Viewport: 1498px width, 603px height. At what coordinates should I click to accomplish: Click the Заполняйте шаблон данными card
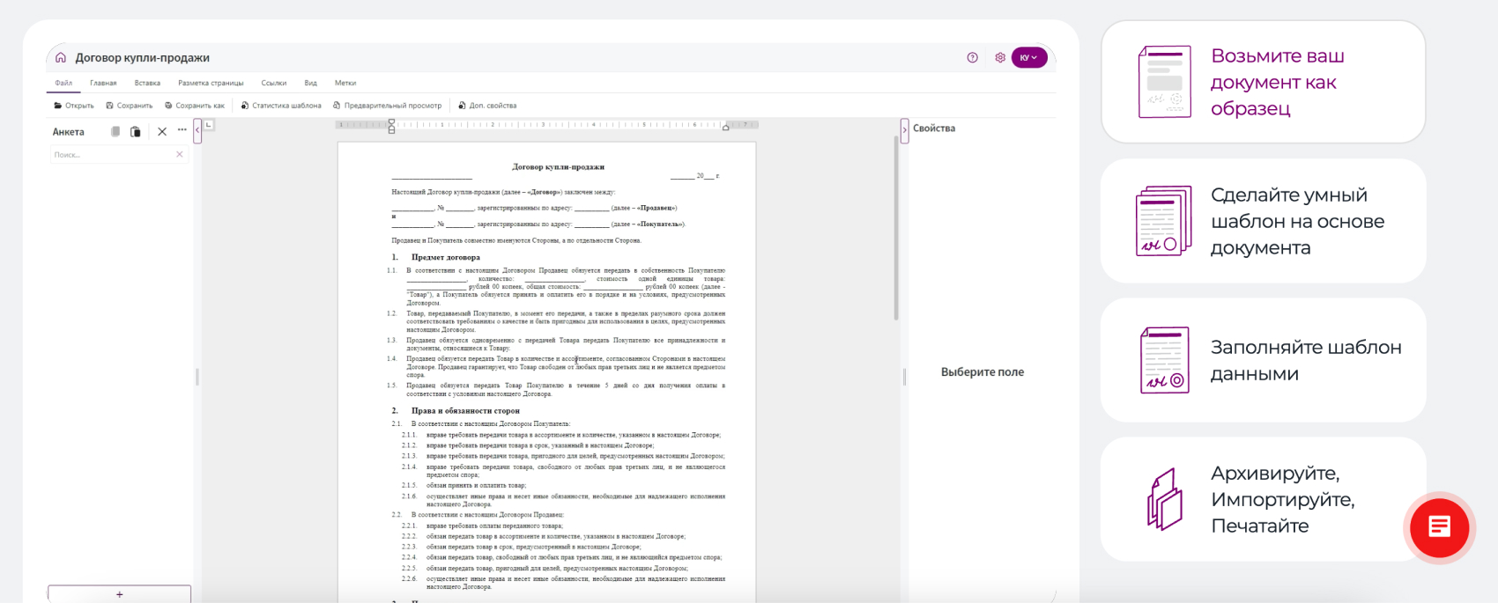coord(1263,360)
